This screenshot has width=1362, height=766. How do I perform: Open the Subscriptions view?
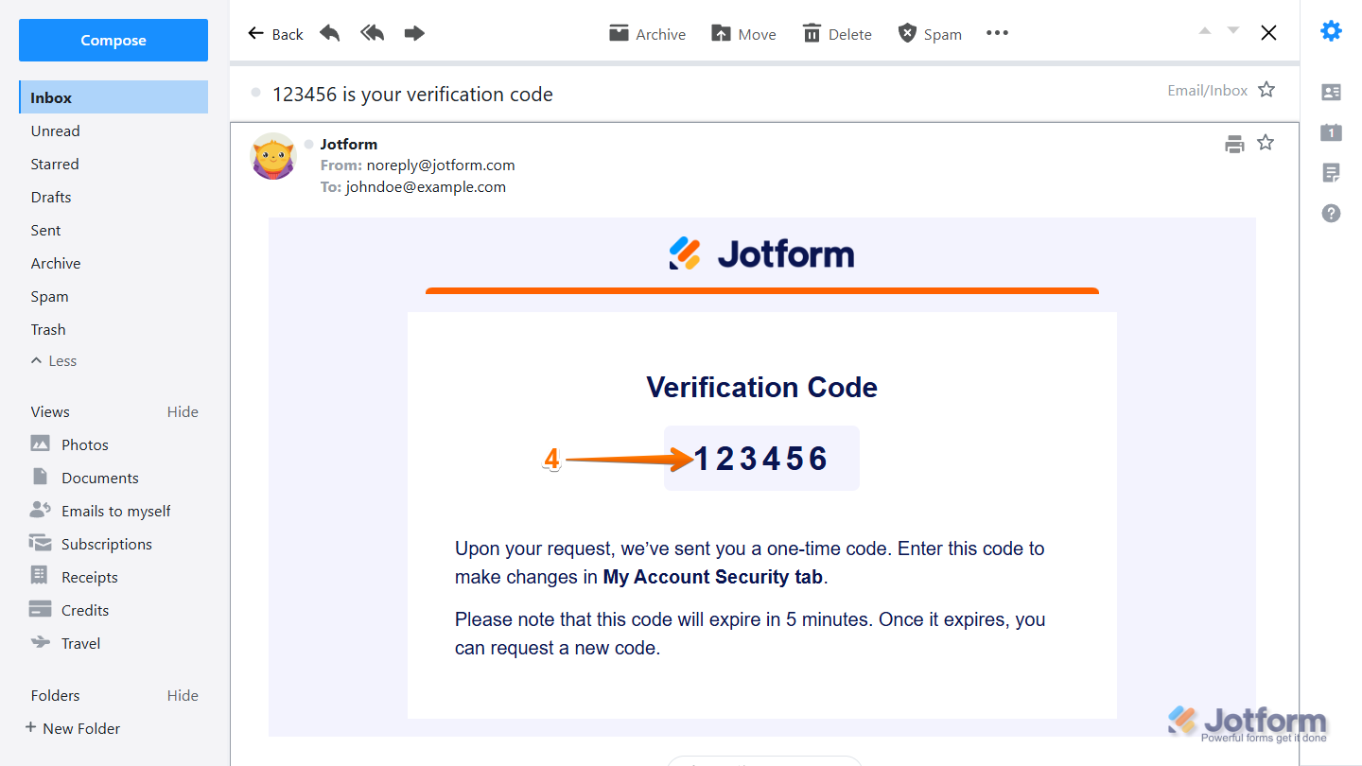point(106,544)
